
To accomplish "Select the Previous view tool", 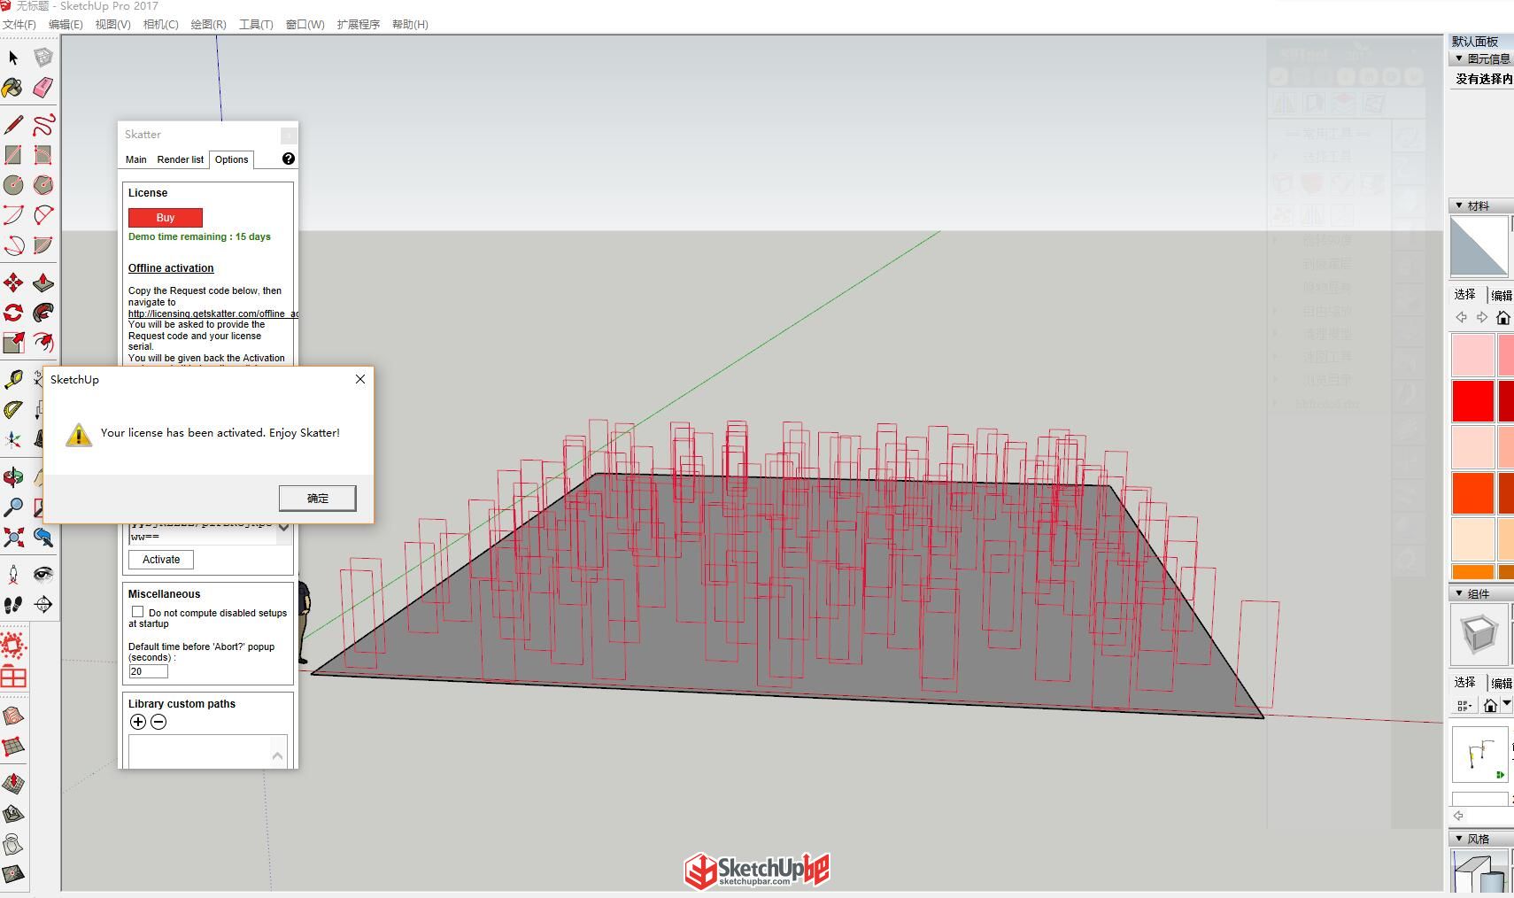I will coord(43,538).
